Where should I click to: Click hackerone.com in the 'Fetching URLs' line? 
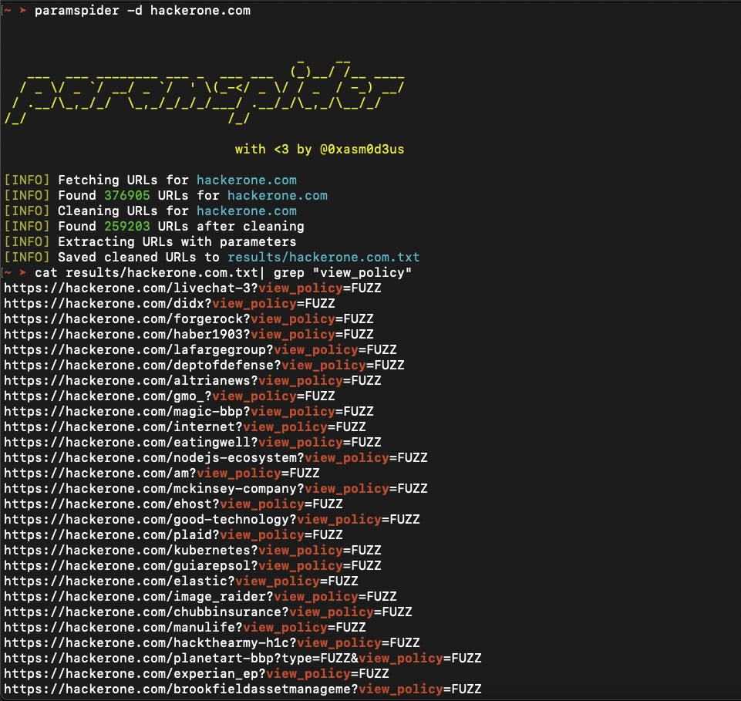pos(247,180)
